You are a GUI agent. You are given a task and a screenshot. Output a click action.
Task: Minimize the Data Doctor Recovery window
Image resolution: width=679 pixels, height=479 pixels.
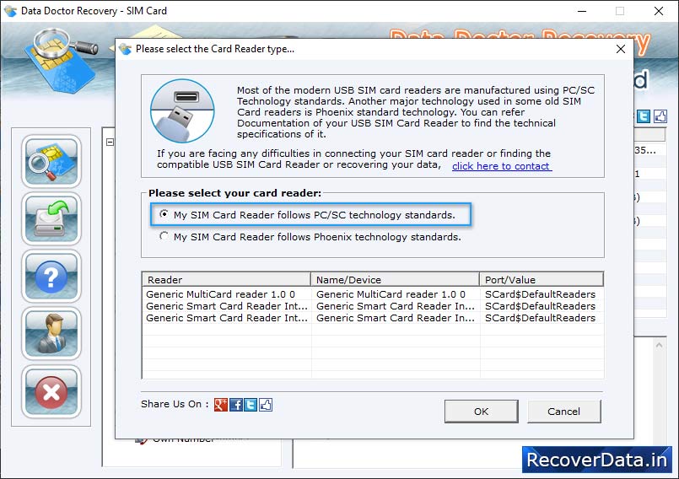[x=582, y=11]
